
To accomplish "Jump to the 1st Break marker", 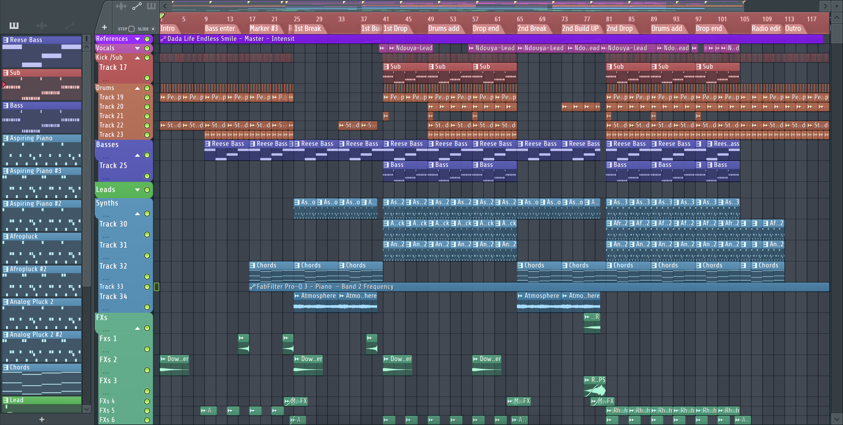I will click(308, 28).
